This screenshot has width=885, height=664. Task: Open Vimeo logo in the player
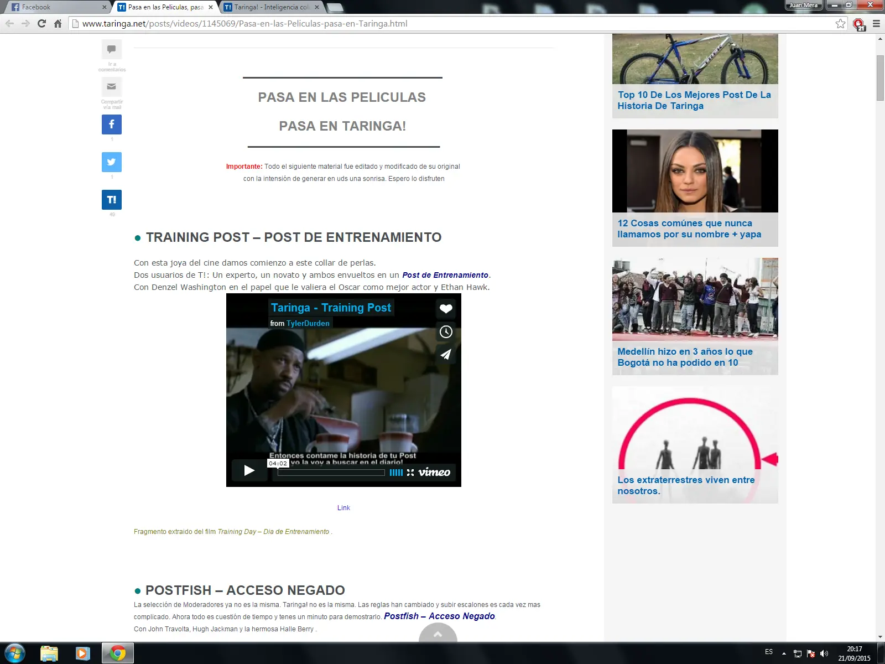pos(434,472)
